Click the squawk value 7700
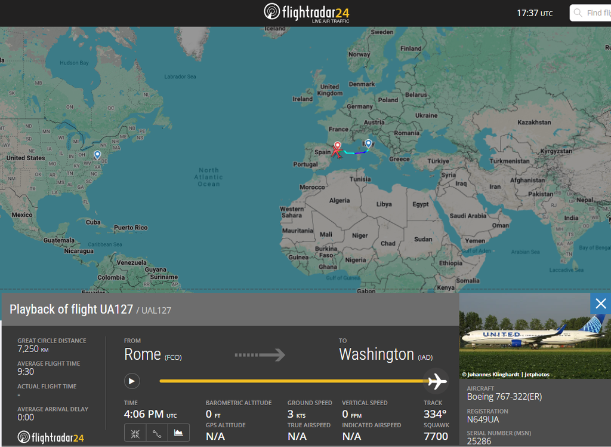This screenshot has height=447, width=611. [436, 436]
